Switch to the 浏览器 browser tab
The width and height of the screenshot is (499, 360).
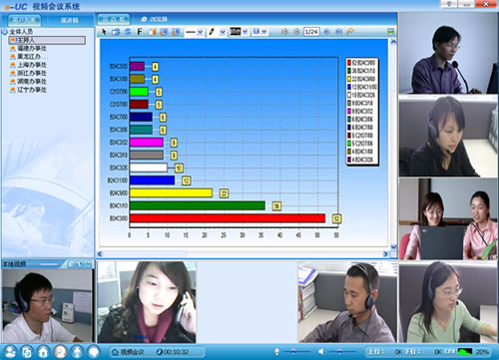[x=155, y=19]
